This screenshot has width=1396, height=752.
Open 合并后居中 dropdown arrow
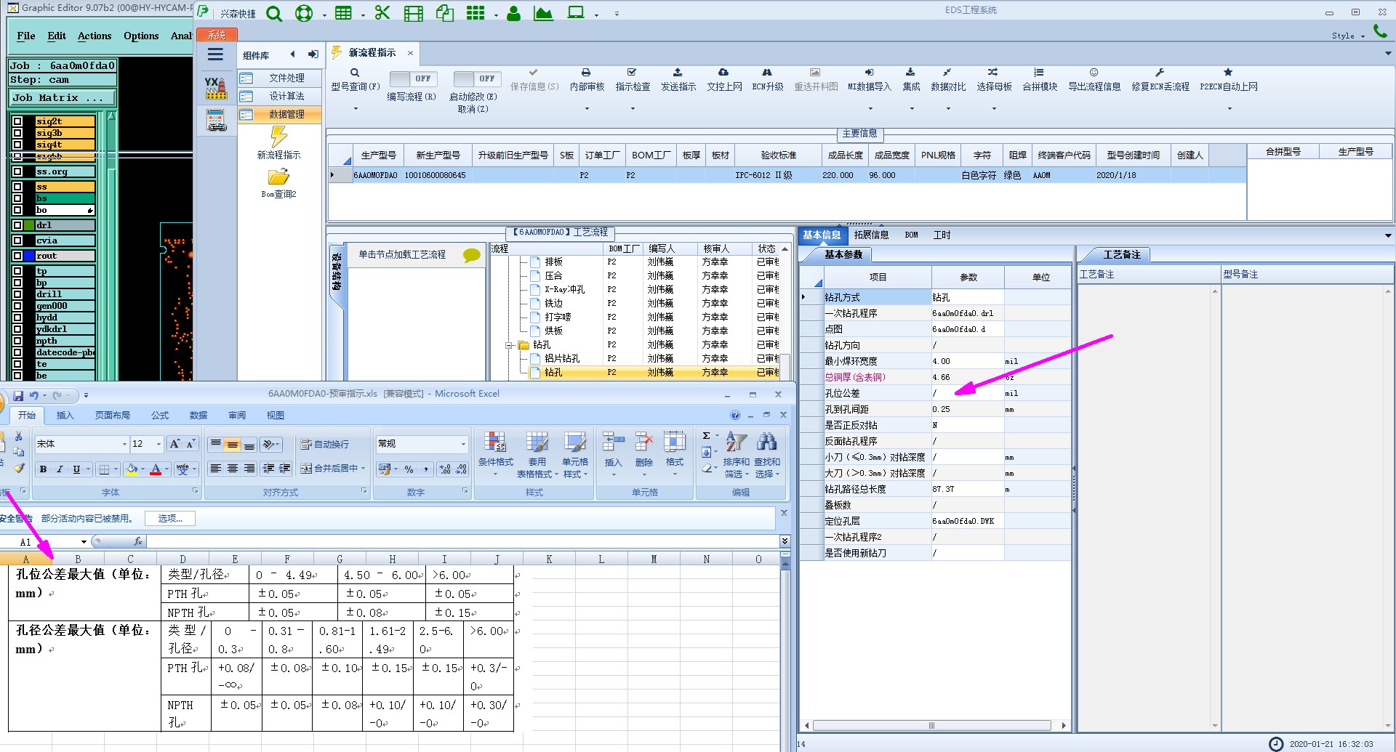point(363,469)
